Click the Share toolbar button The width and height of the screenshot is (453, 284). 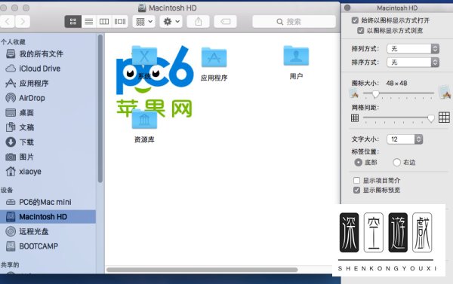198,22
